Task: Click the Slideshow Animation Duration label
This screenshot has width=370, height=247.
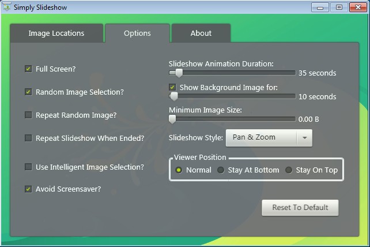Action: coord(221,63)
